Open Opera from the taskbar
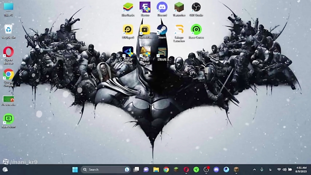The image size is (311, 175). coord(186,170)
